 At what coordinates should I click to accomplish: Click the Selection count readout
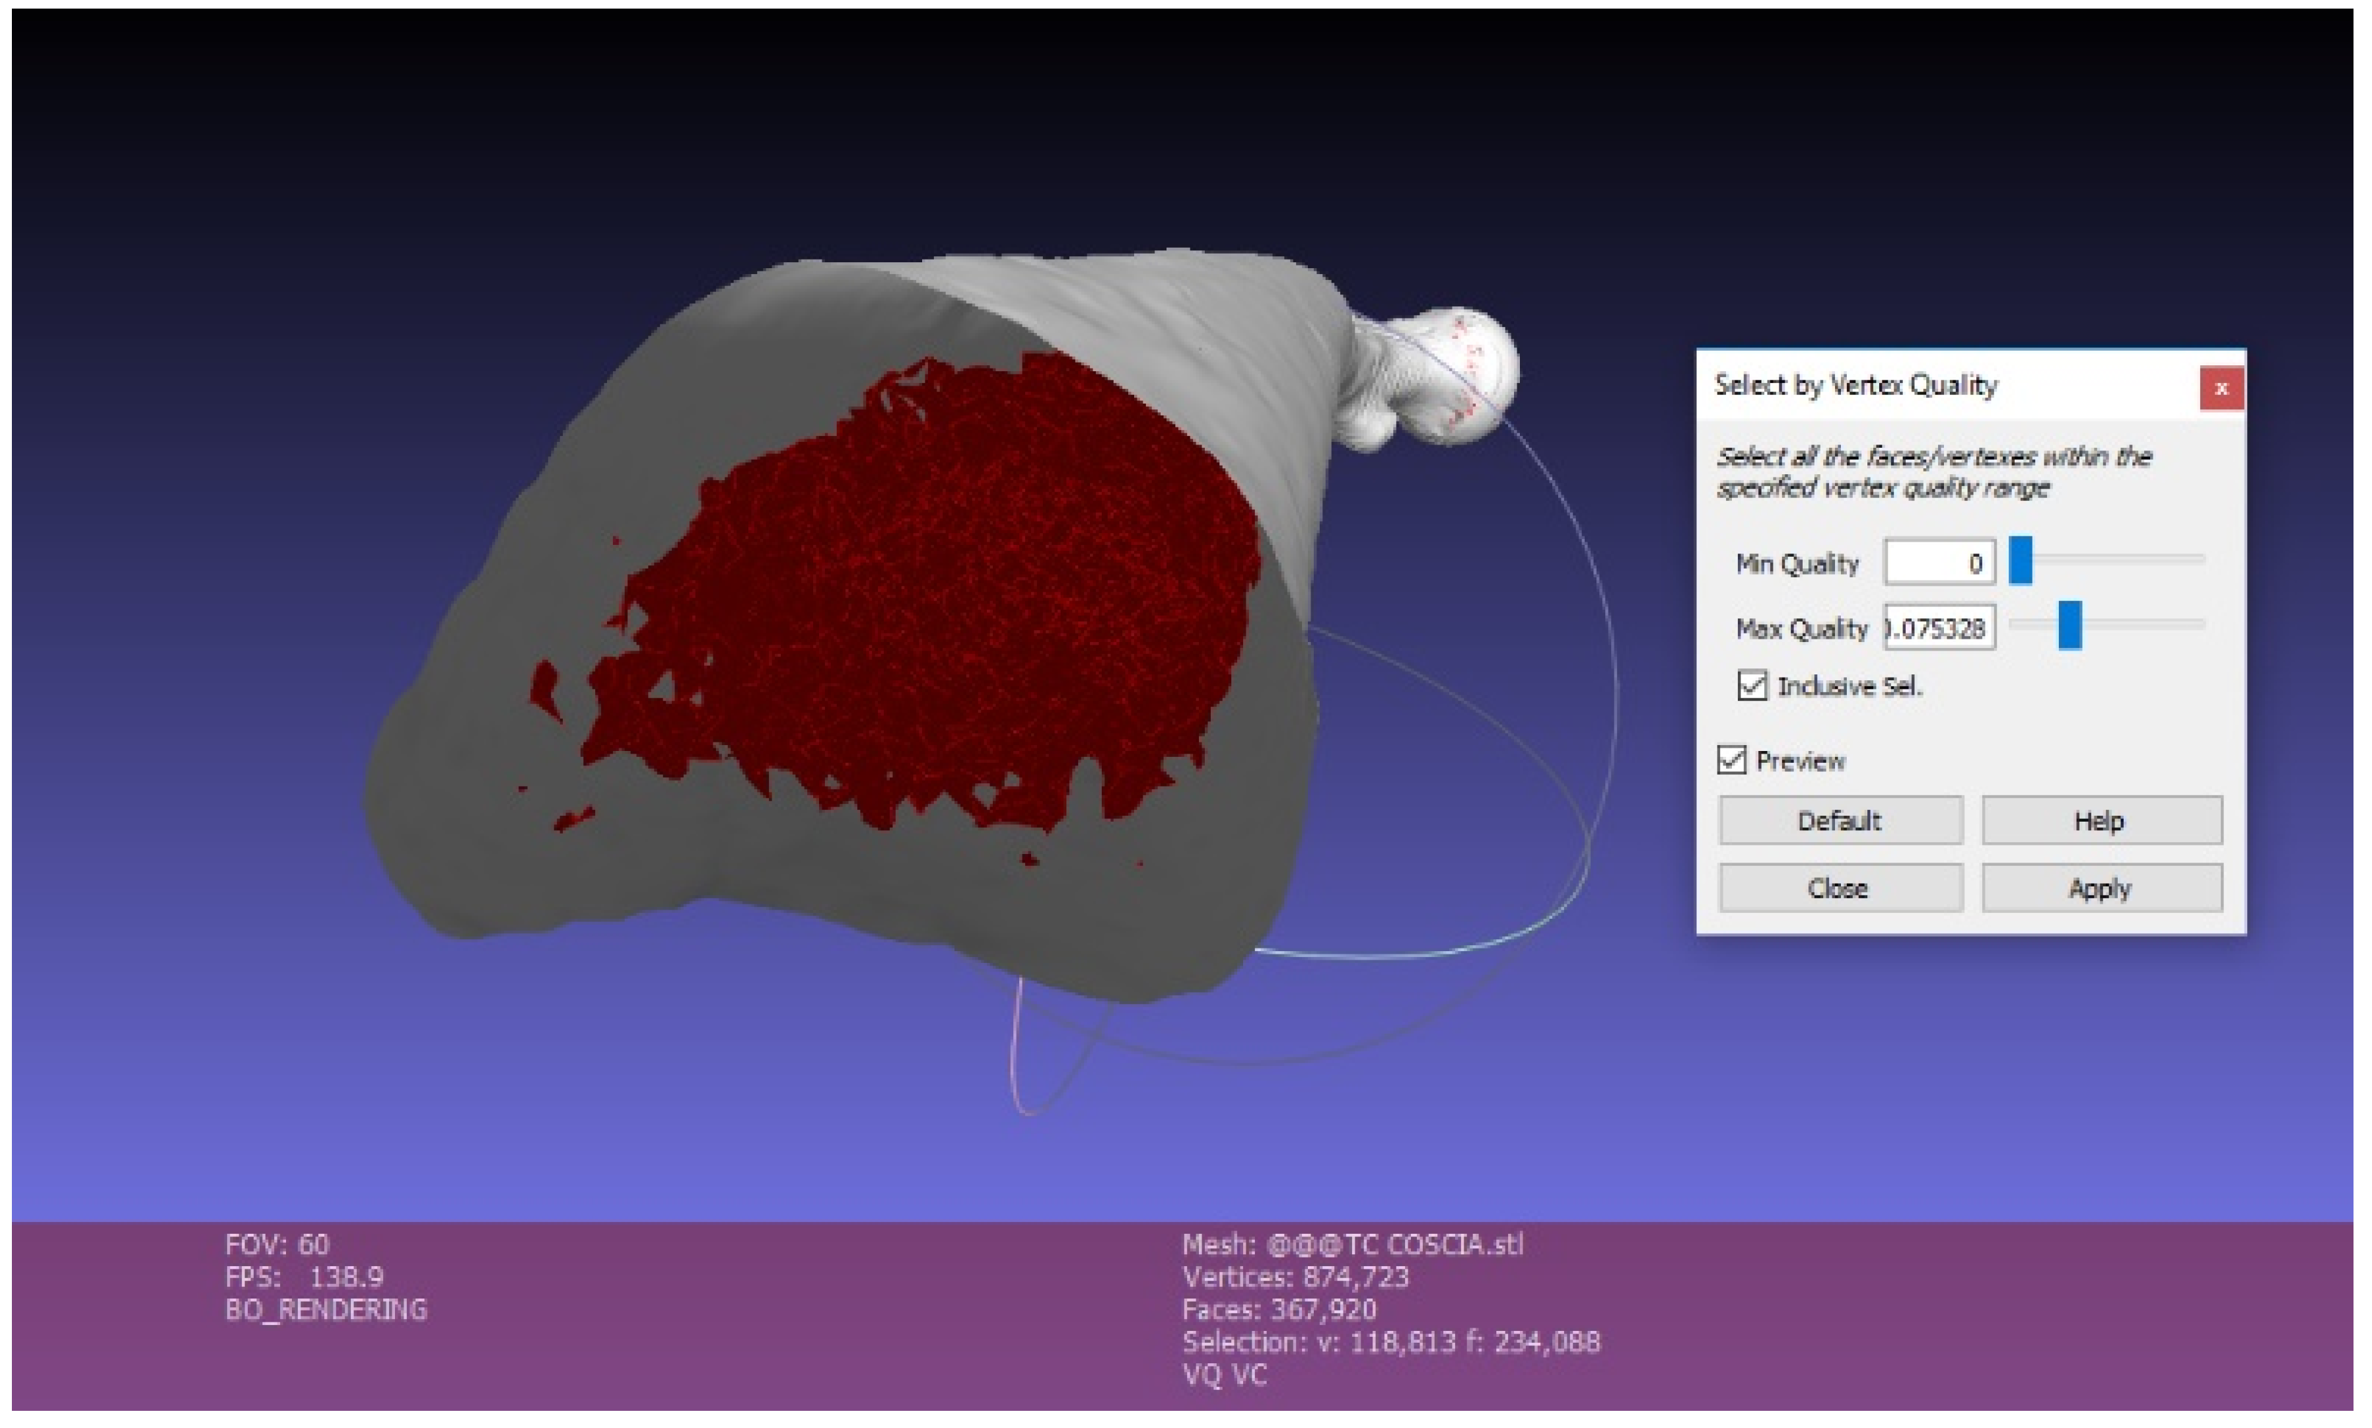click(x=1390, y=1342)
